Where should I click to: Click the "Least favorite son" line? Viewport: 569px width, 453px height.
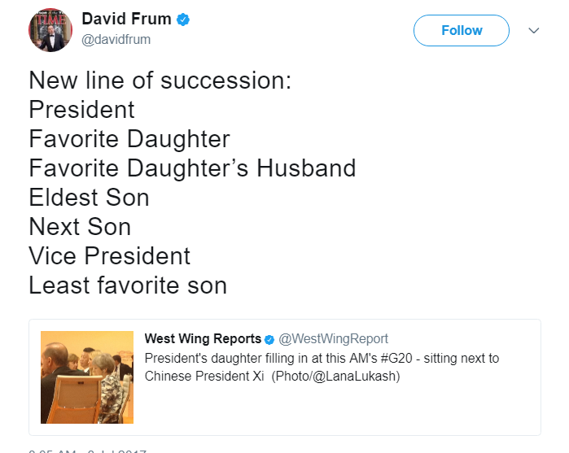(x=127, y=285)
